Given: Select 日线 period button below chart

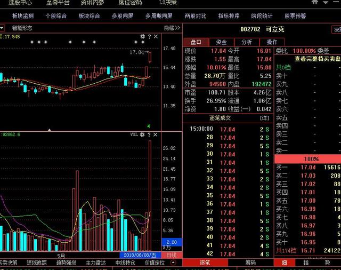Looking at the screenshot, I should (x=171, y=256).
